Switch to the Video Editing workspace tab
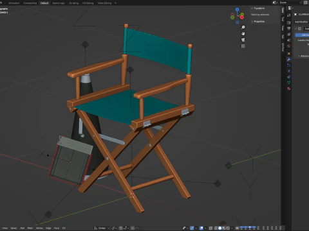Viewport: 309px width, 231px height. [104, 3]
